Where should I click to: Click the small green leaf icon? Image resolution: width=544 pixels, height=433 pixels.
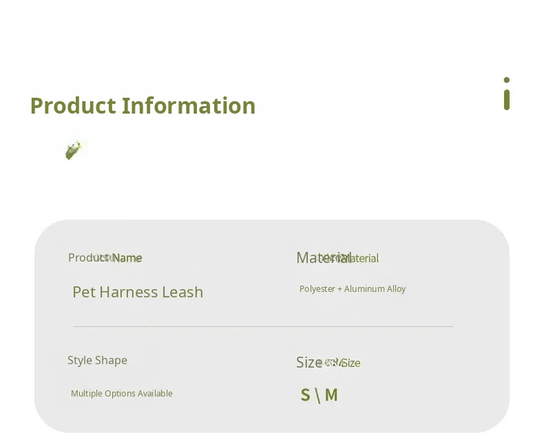coord(73,149)
